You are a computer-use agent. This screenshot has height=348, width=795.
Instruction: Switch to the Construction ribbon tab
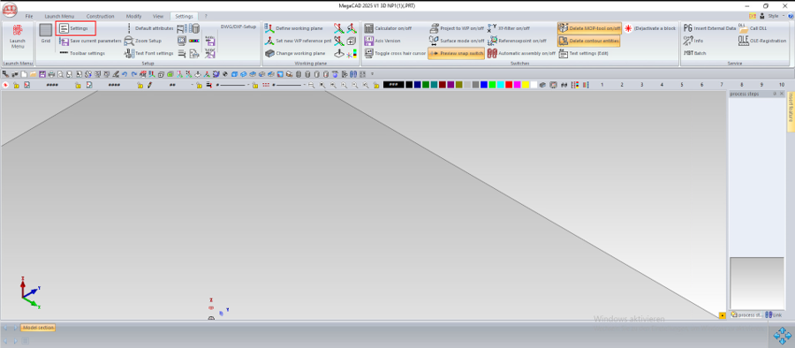(101, 16)
